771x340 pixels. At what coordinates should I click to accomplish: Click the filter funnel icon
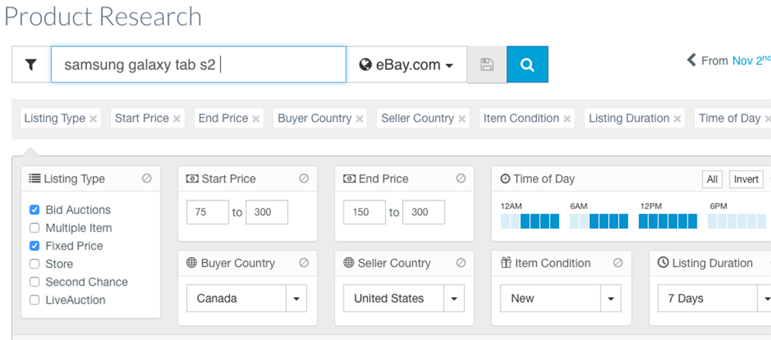pos(31,65)
